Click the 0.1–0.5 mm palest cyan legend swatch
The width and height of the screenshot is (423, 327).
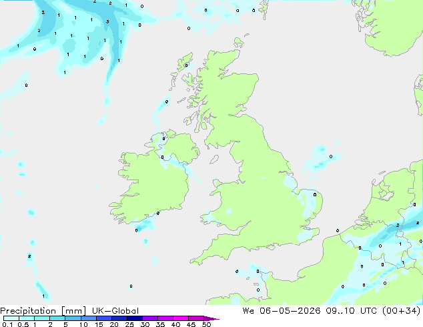(11, 318)
